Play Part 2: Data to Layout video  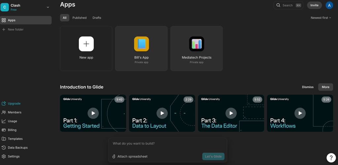[162, 113]
